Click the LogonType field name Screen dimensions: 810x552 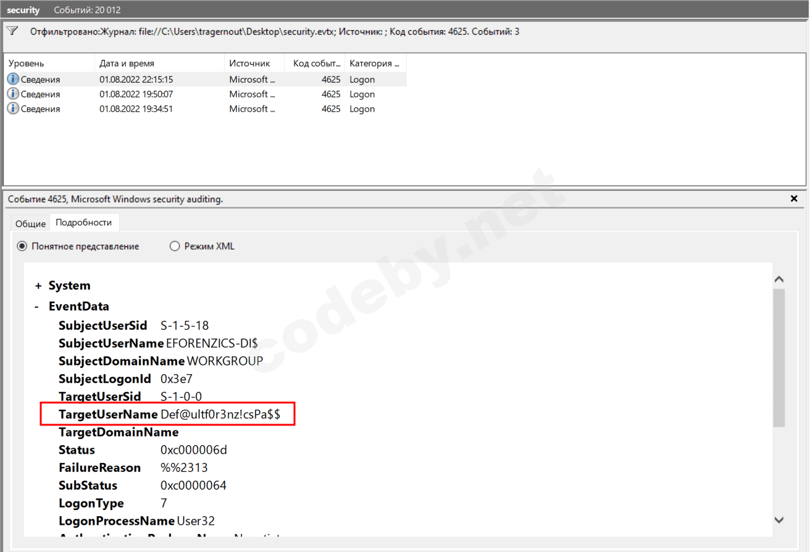[x=91, y=504]
